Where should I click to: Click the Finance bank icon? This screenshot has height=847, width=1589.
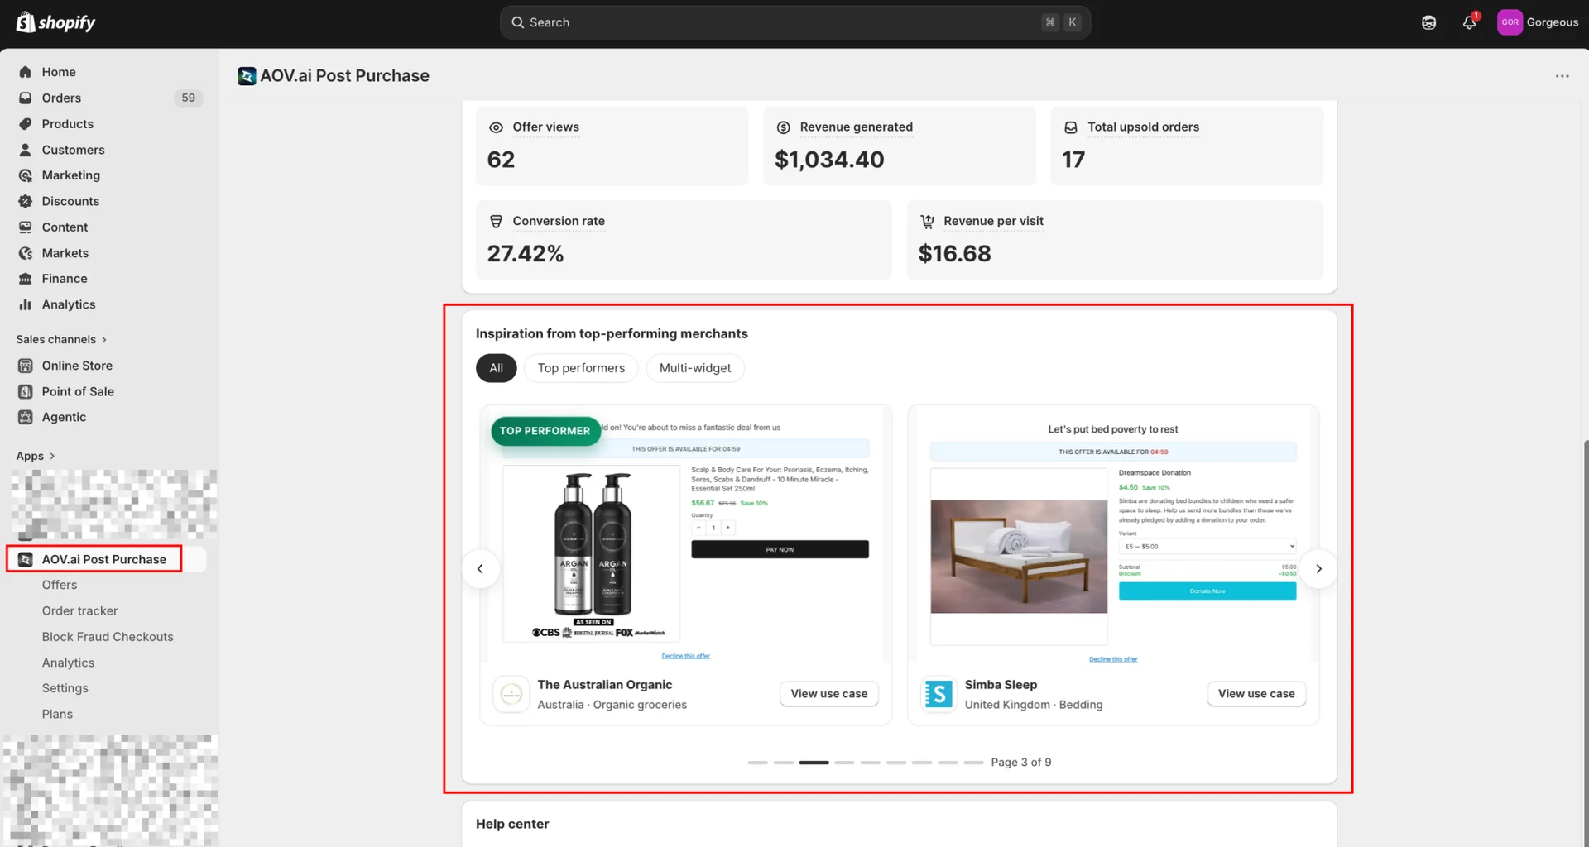[26, 279]
